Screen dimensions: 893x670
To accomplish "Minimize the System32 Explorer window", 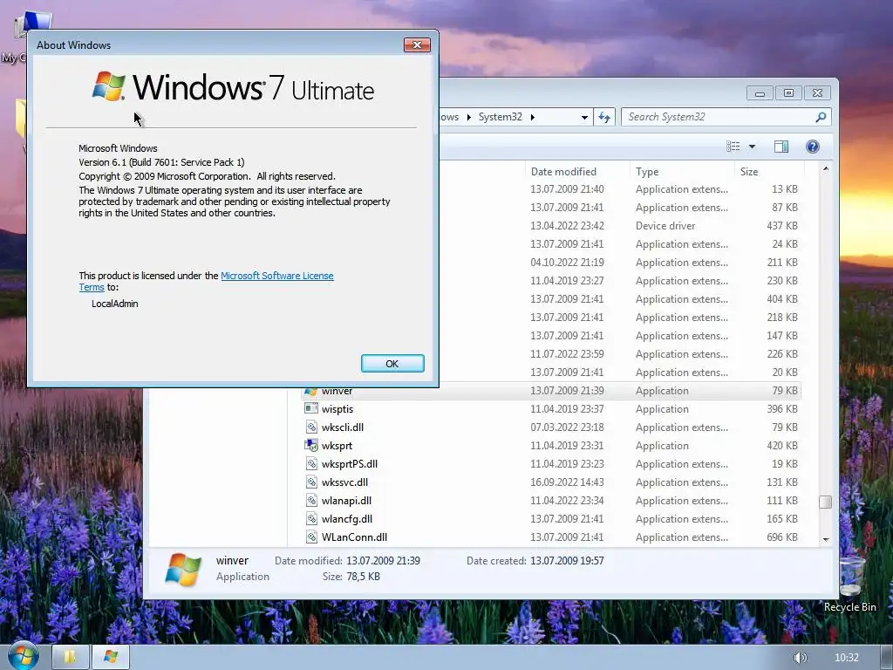I will [760, 93].
